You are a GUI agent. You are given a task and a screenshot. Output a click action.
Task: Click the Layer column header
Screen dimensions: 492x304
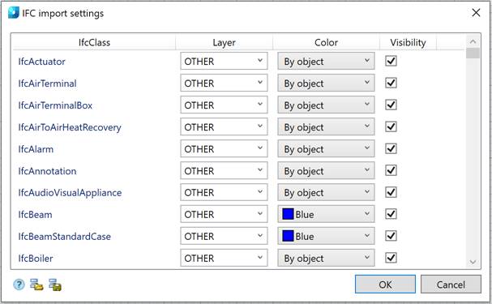point(224,42)
